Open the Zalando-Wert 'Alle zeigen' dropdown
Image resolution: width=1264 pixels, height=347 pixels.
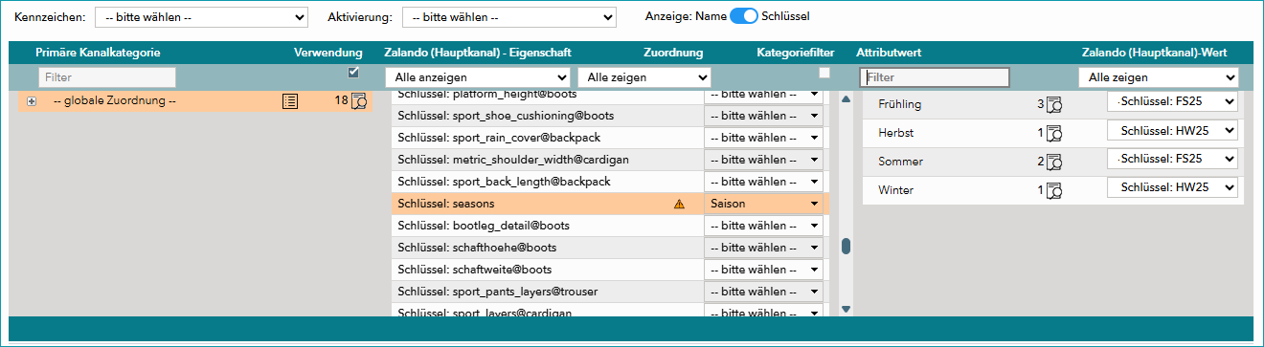[x=1159, y=77]
